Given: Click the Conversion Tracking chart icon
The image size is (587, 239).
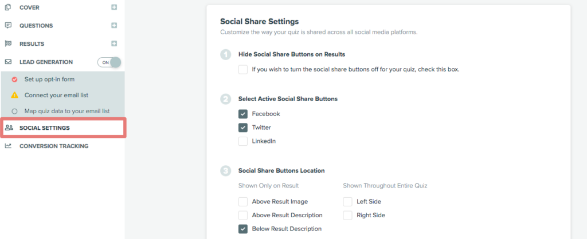Looking at the screenshot, I should click(8, 146).
